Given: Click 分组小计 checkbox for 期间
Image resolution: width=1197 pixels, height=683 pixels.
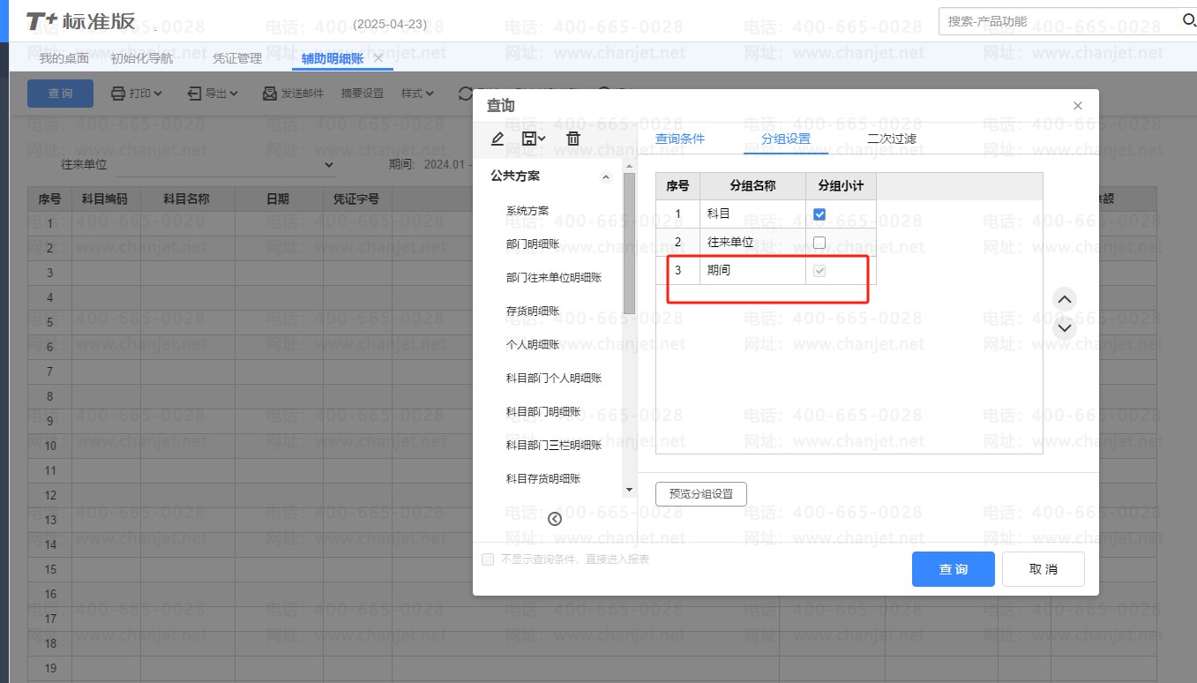Looking at the screenshot, I should point(819,270).
